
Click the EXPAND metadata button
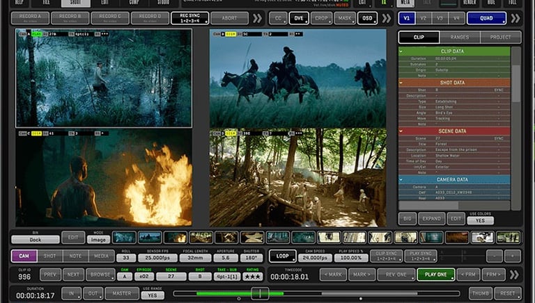[x=432, y=219]
